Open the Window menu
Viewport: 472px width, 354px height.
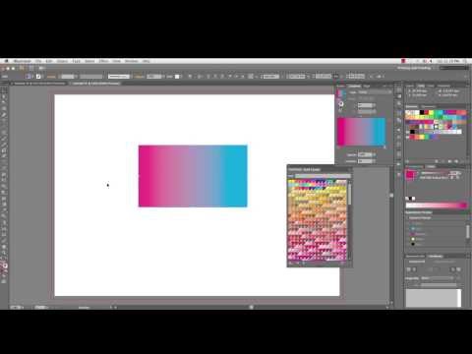132,61
